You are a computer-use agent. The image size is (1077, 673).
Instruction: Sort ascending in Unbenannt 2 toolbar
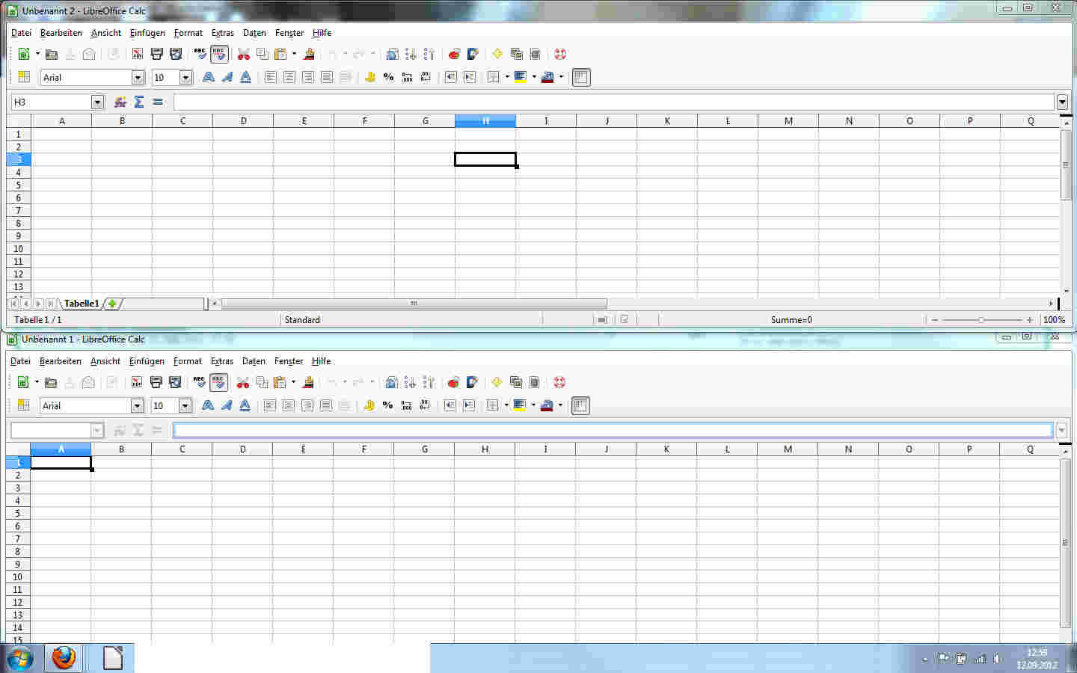tap(411, 54)
